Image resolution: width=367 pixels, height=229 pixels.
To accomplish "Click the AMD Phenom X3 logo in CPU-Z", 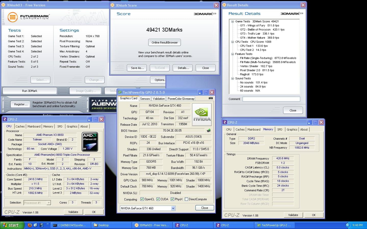I will tap(90, 142).
